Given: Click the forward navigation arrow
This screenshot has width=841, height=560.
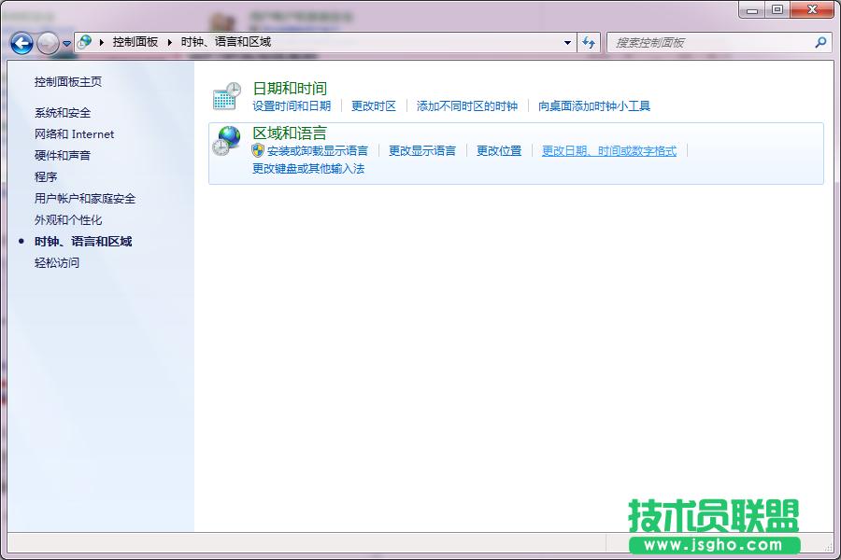Looking at the screenshot, I should pos(48,43).
